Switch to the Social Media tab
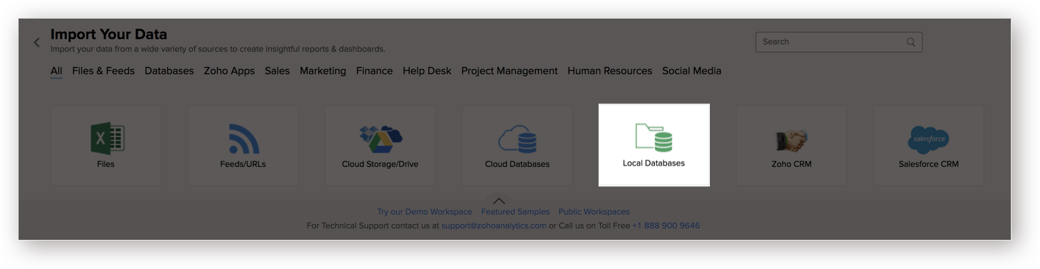 tap(691, 71)
